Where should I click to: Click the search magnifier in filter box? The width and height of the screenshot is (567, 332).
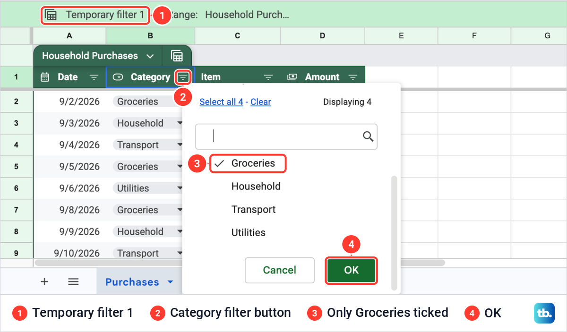(x=368, y=136)
